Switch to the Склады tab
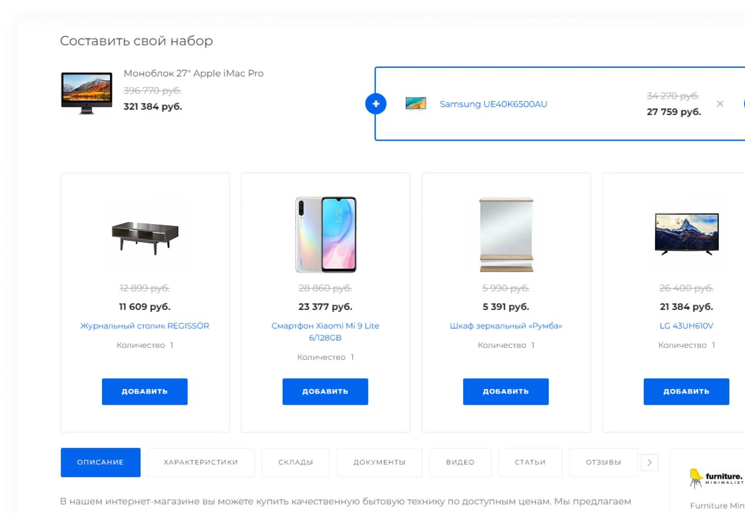The image size is (745, 513). tap(296, 462)
